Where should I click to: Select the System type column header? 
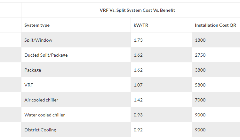(37, 25)
